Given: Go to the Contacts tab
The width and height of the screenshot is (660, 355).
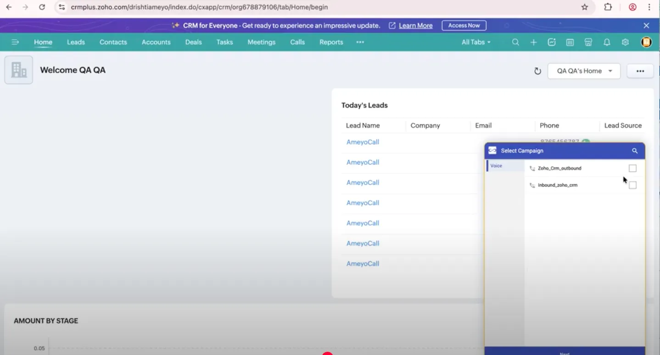Looking at the screenshot, I should (113, 42).
